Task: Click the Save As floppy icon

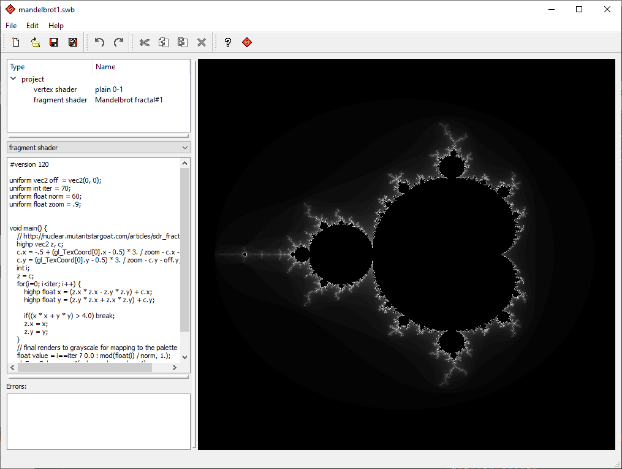Action: tap(73, 42)
